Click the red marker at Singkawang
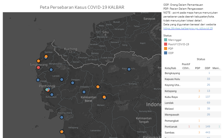Screen dimensions: 224x138 pyautogui.click(x=38, y=67)
